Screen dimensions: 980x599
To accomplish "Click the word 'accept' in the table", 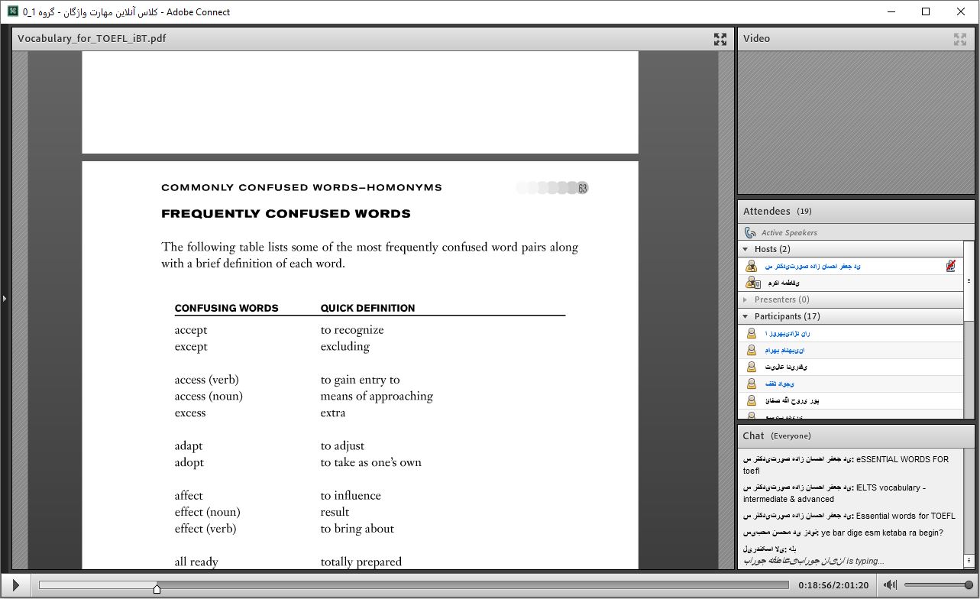I will click(191, 330).
